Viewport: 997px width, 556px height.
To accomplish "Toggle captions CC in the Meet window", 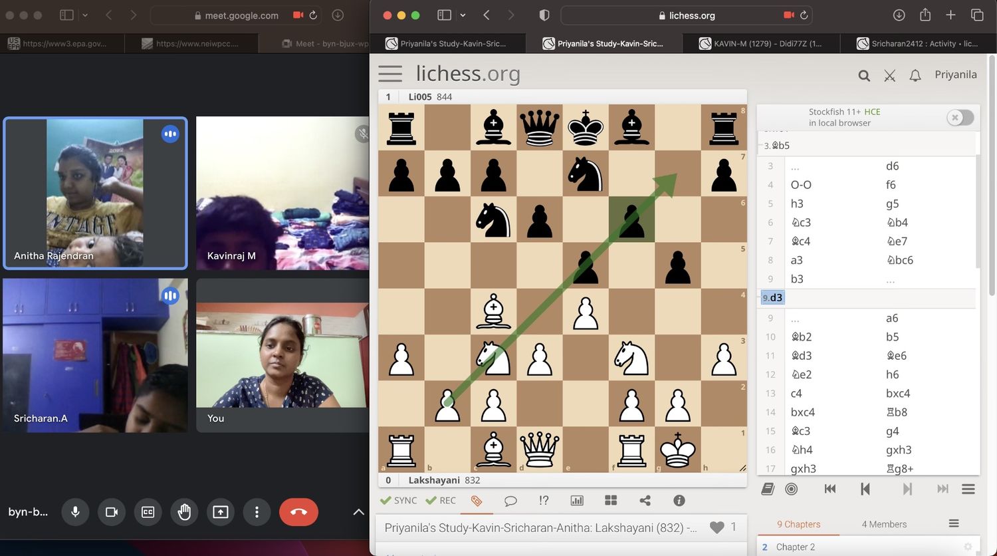I will pyautogui.click(x=148, y=511).
